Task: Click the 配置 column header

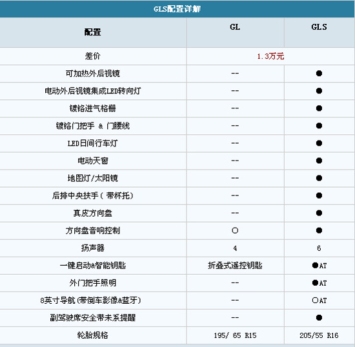Action: point(92,32)
